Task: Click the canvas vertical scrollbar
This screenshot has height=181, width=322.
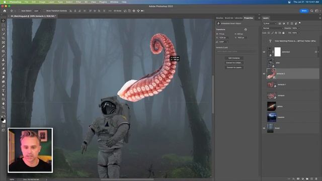Action: [213, 95]
